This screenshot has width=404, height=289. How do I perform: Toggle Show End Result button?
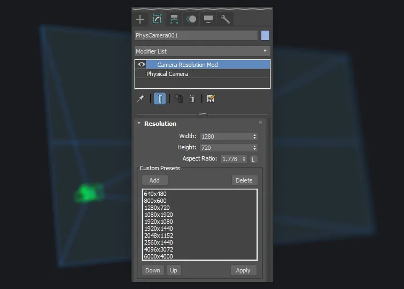tap(160, 98)
